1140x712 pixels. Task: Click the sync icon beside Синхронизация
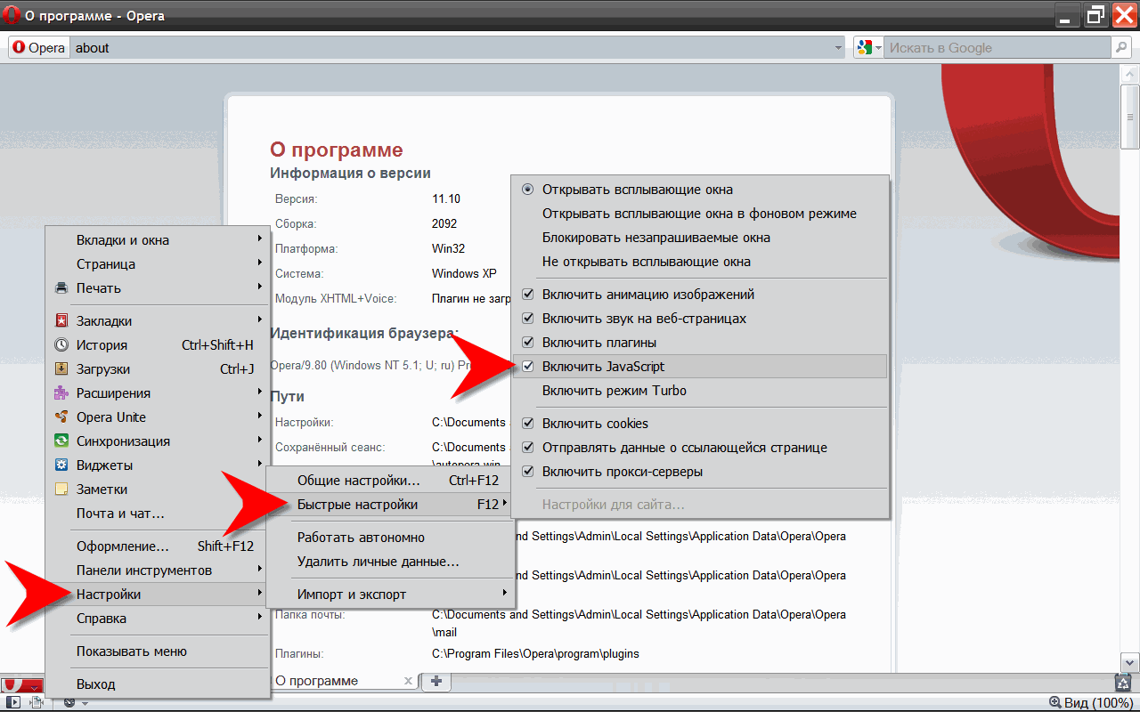(x=61, y=441)
